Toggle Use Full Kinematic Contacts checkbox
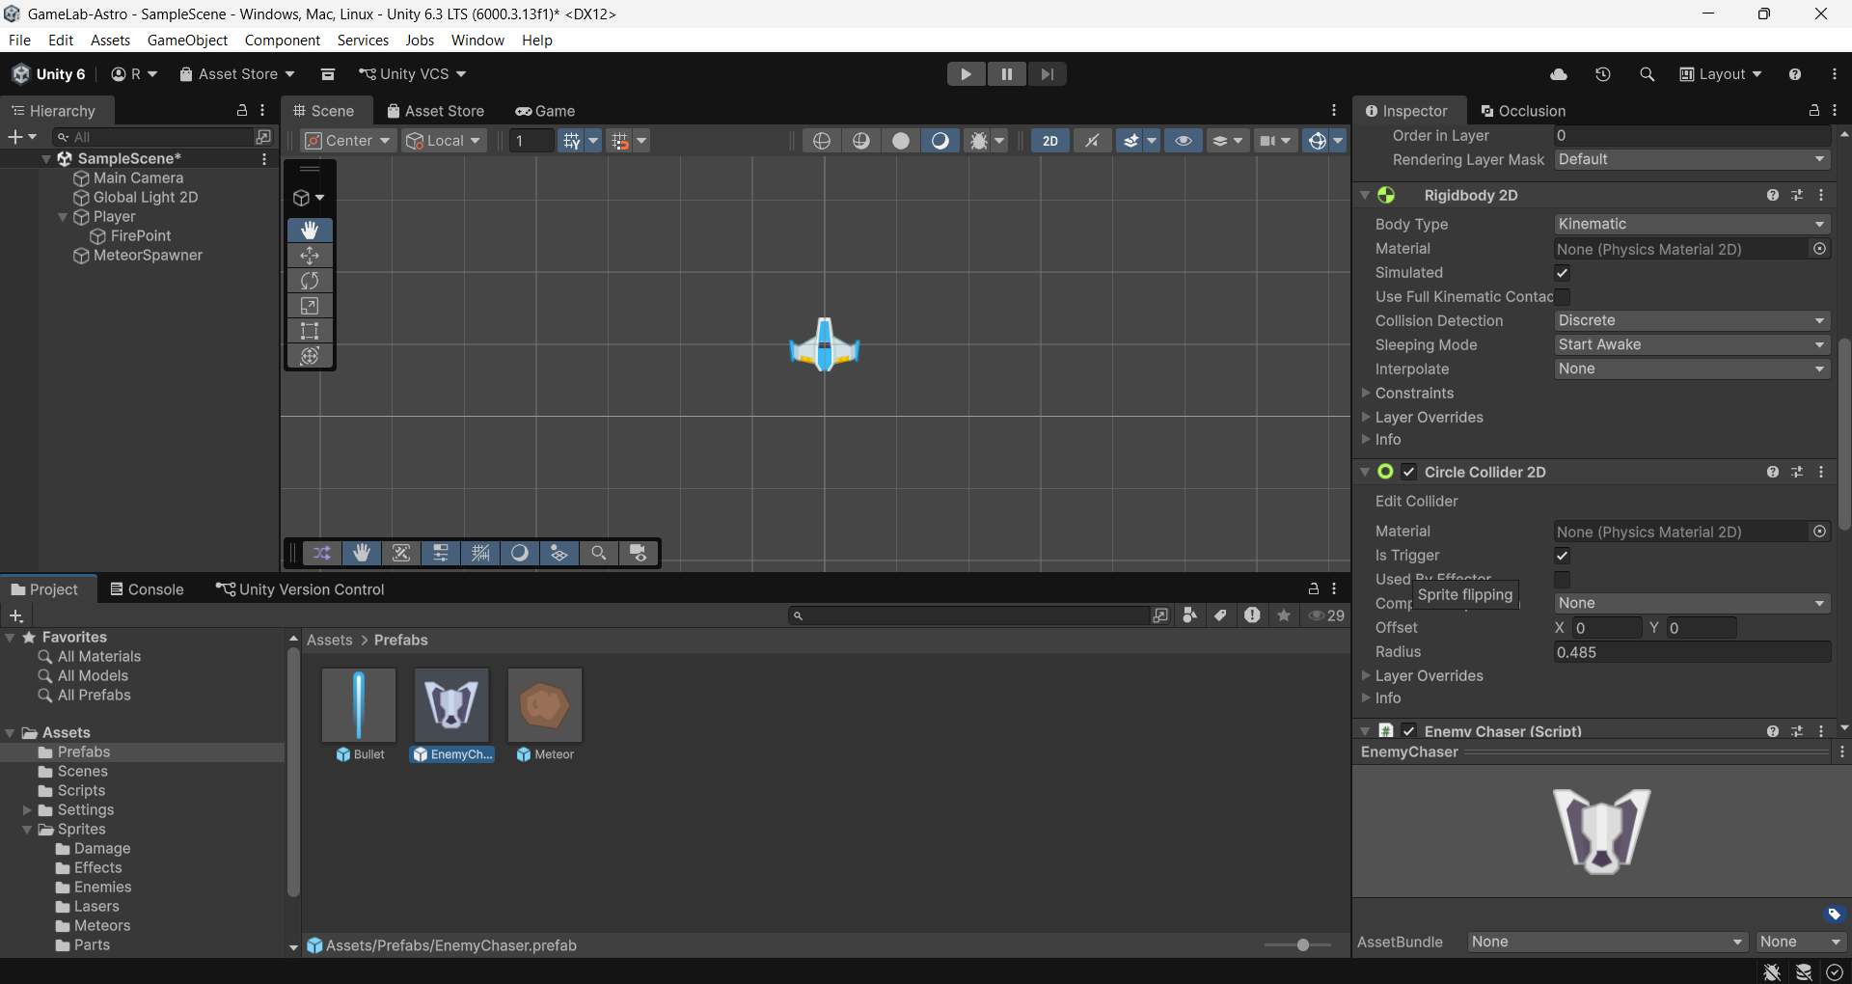The height and width of the screenshot is (984, 1852). (1562, 297)
